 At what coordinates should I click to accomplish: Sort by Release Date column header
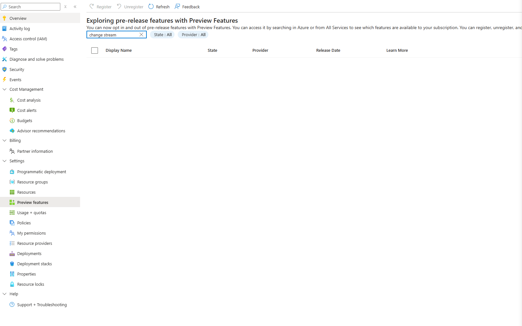328,50
